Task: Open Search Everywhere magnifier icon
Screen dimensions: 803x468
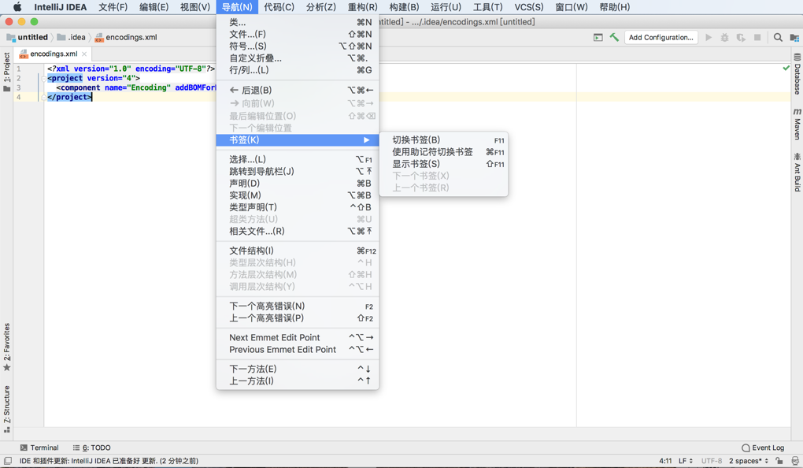Action: [778, 37]
